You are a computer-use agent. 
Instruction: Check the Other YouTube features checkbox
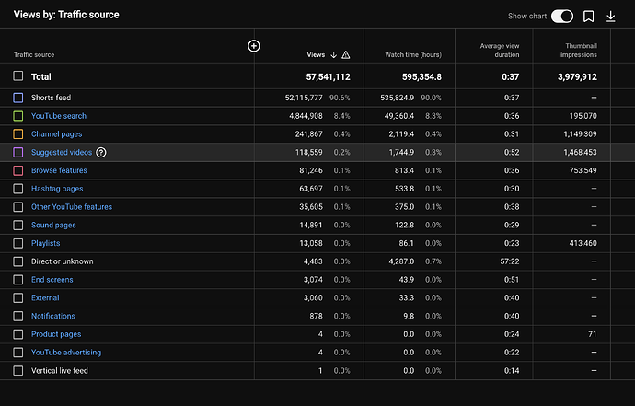pos(18,207)
